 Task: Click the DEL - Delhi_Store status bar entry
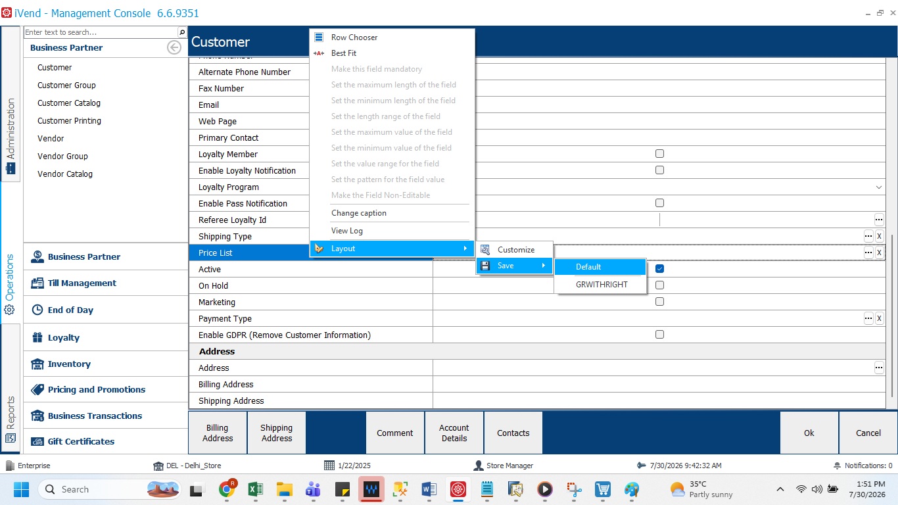[x=187, y=466]
